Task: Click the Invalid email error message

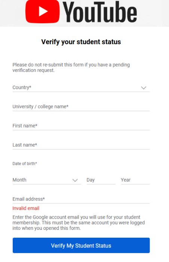Action: pos(26,208)
